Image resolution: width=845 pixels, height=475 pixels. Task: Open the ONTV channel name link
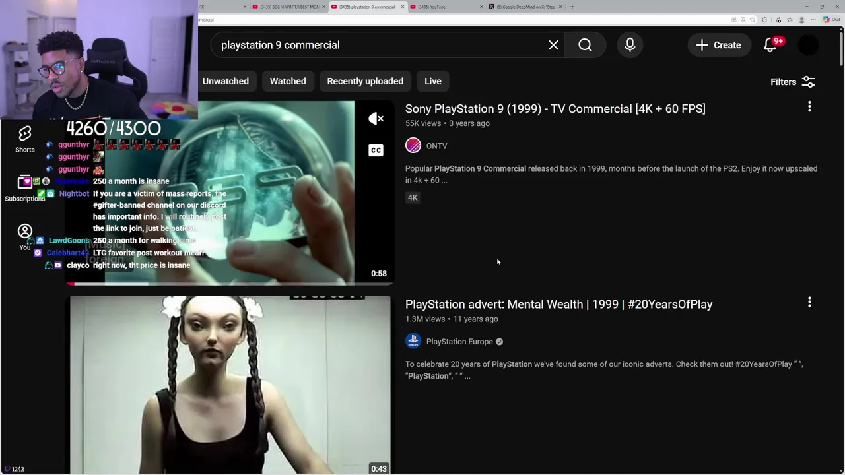(x=436, y=146)
